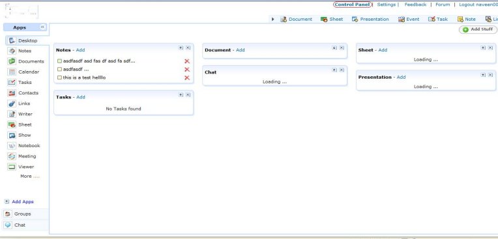Open the Forum link

tap(443, 5)
